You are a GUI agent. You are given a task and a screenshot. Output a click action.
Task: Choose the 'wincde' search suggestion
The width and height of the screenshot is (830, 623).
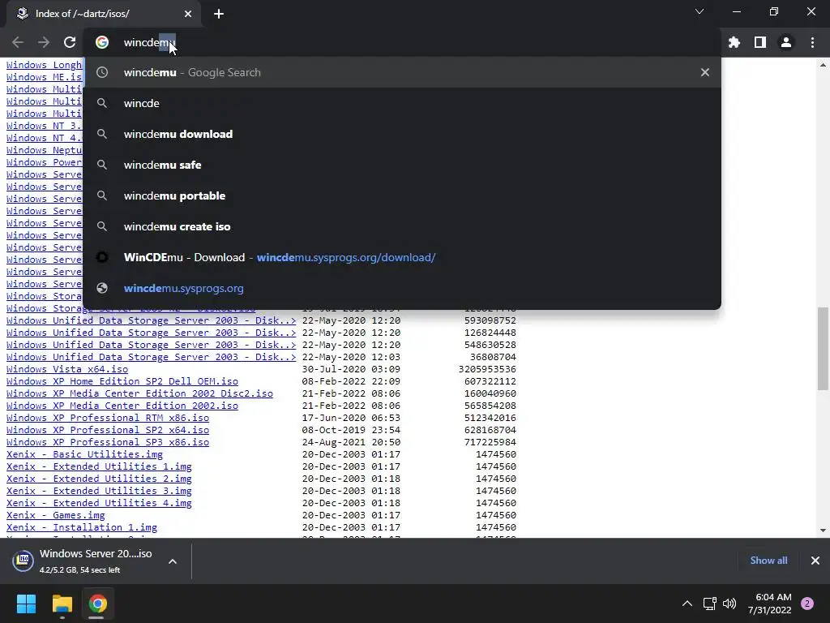tap(402, 103)
